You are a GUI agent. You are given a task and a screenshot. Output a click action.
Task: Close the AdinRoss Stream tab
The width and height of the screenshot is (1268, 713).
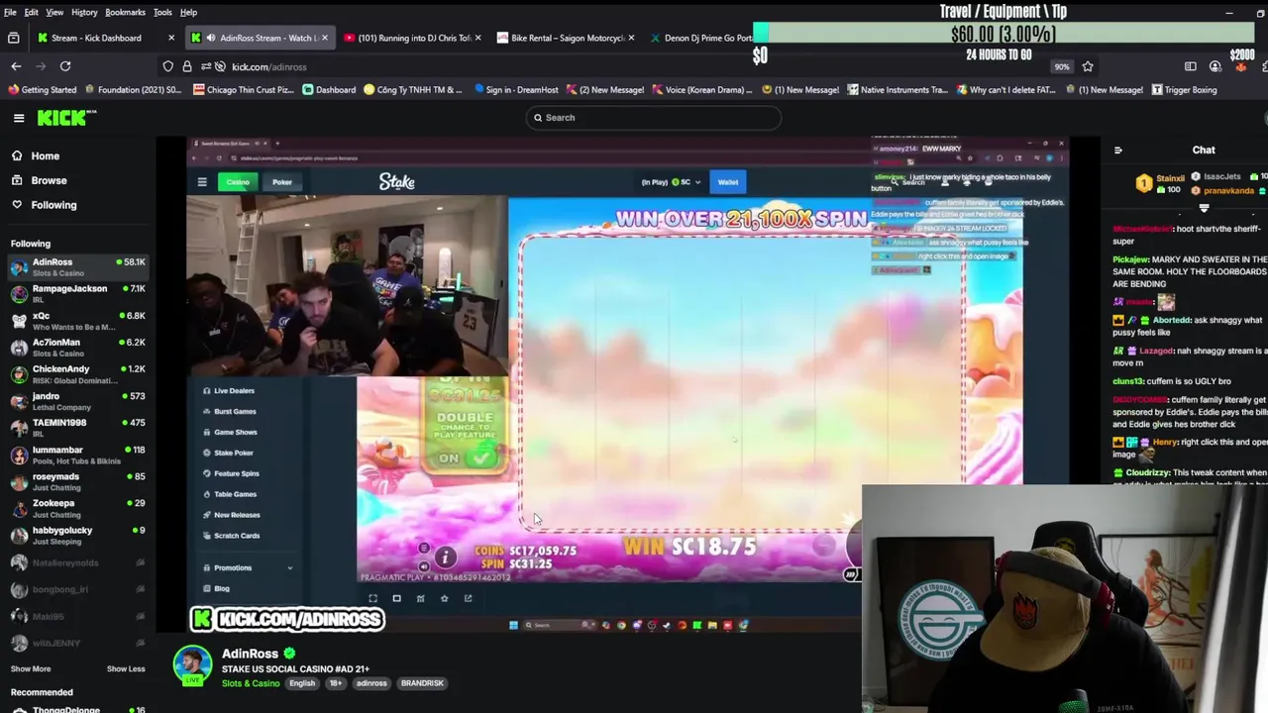pyautogui.click(x=326, y=38)
